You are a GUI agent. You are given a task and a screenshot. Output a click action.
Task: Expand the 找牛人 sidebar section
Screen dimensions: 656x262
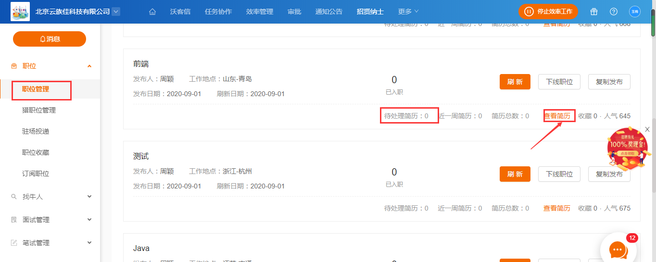(x=89, y=197)
